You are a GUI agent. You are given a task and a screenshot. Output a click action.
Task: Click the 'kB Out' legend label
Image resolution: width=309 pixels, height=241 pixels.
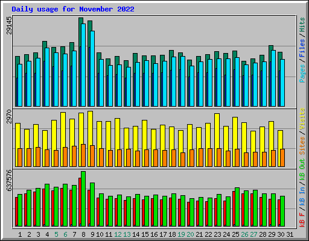(x=302, y=170)
